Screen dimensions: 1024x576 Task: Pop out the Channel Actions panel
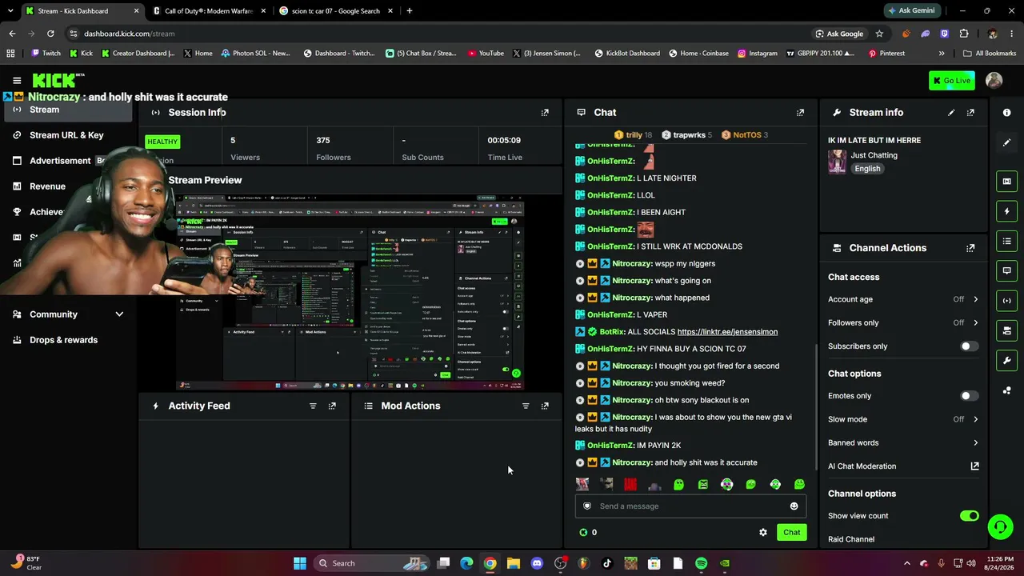pyautogui.click(x=970, y=248)
